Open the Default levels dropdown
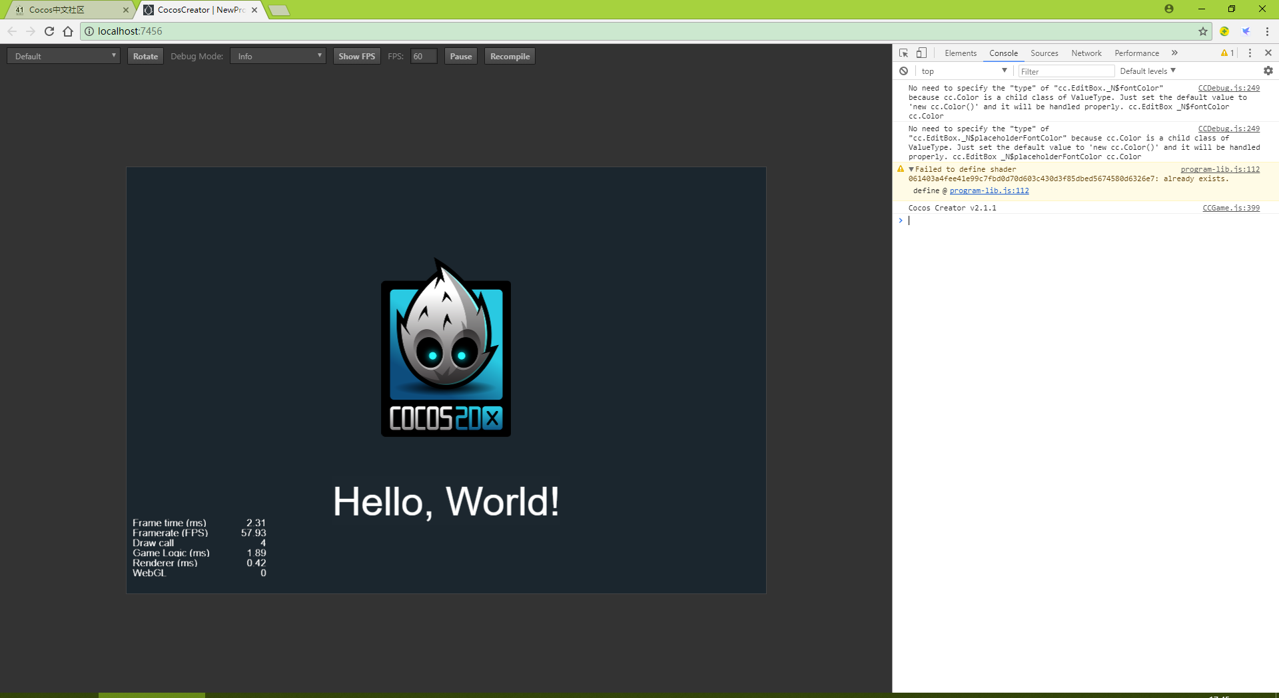Screen dimensions: 1279x698 pos(1148,71)
